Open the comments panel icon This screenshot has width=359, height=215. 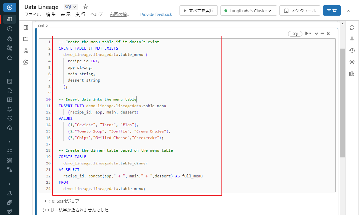tap(352, 28)
